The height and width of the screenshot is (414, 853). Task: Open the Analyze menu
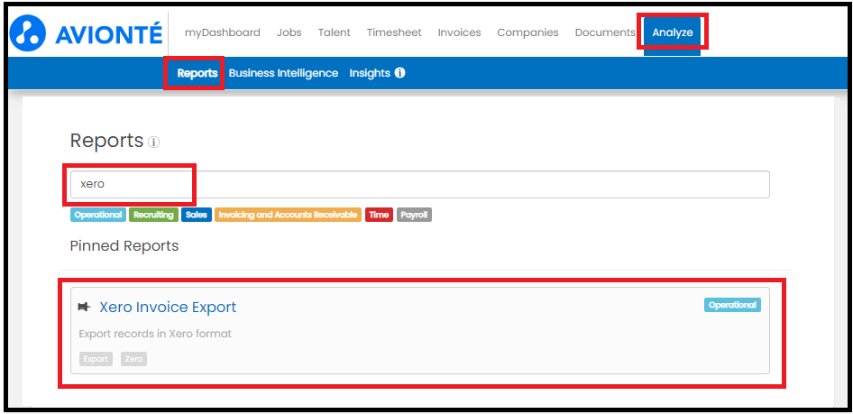click(x=673, y=32)
